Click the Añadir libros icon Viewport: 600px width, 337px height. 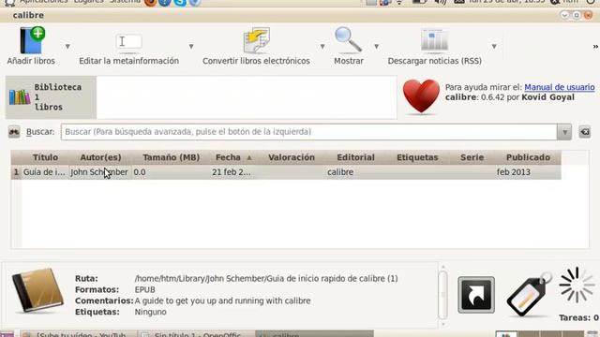[32, 40]
